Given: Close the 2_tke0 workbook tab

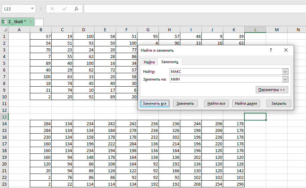Looking at the screenshot, I should pyautogui.click(x=31, y=22).
